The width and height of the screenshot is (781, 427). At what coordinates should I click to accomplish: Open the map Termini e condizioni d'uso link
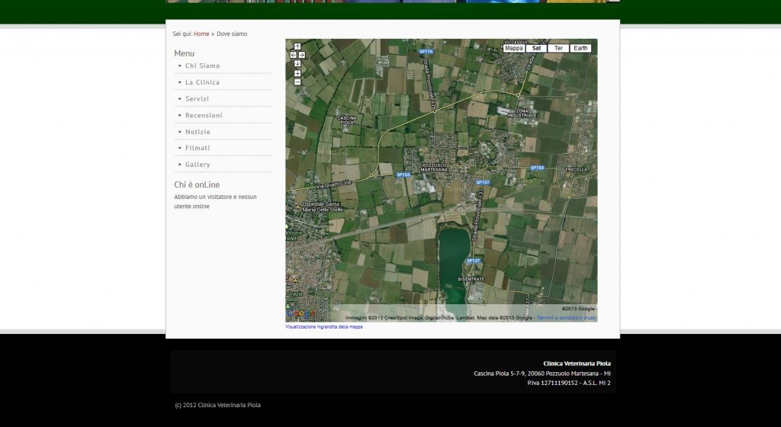[567, 317]
